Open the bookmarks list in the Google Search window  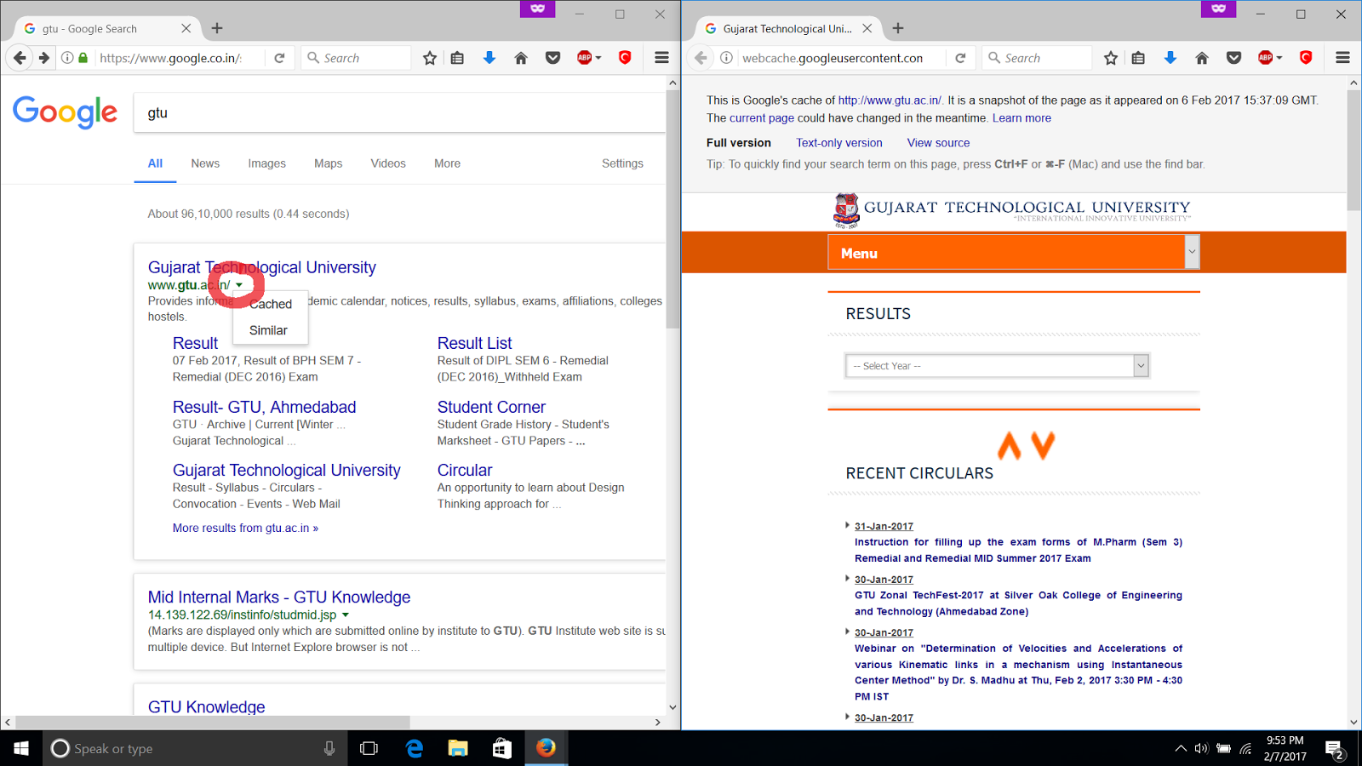(458, 58)
